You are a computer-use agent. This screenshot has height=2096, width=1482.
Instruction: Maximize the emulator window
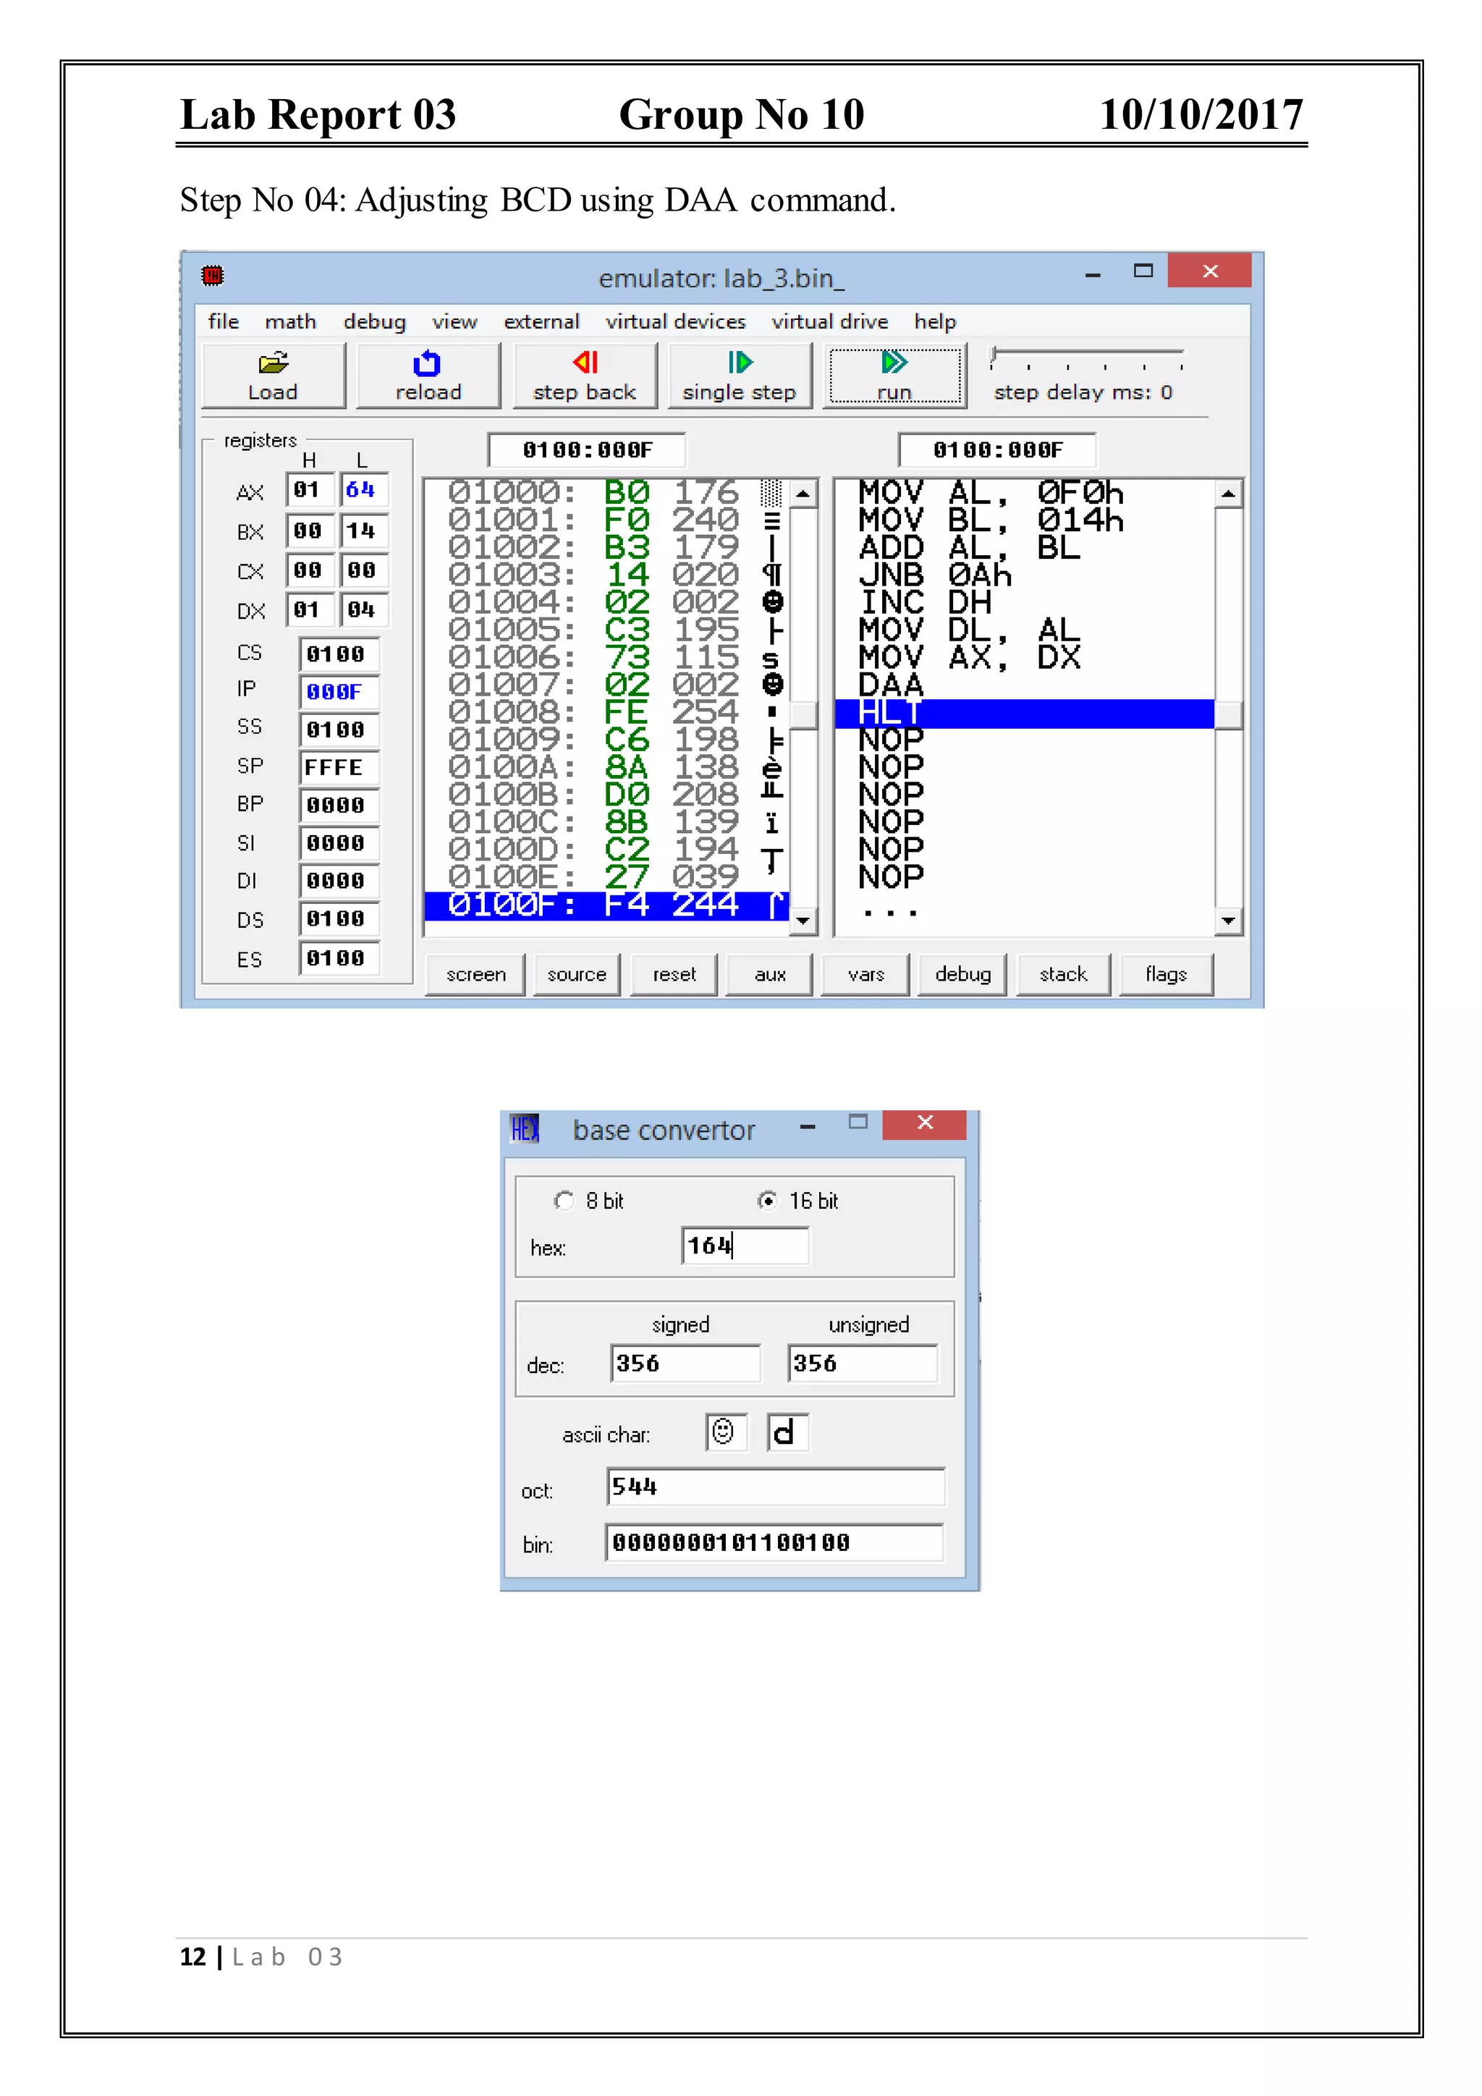pyautogui.click(x=1143, y=271)
